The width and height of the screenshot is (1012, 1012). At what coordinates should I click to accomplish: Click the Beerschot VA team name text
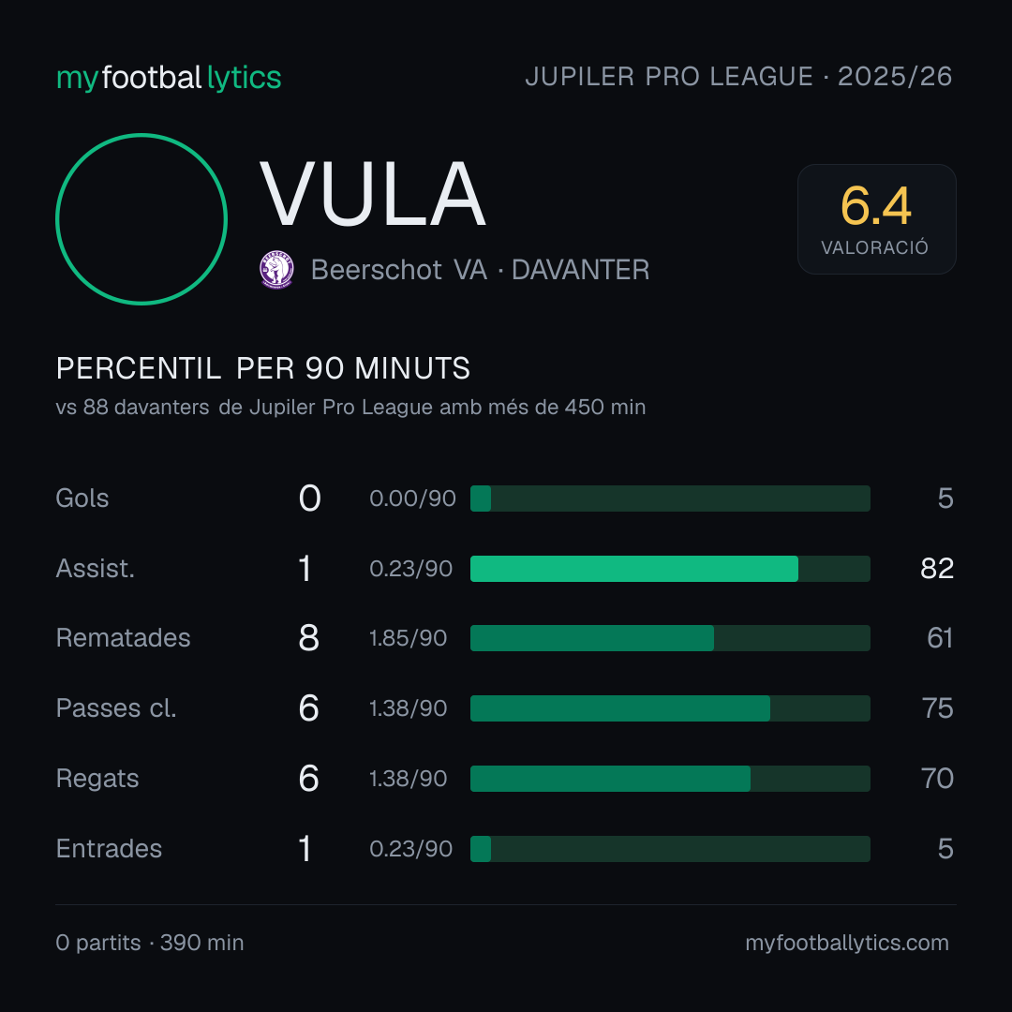399,270
